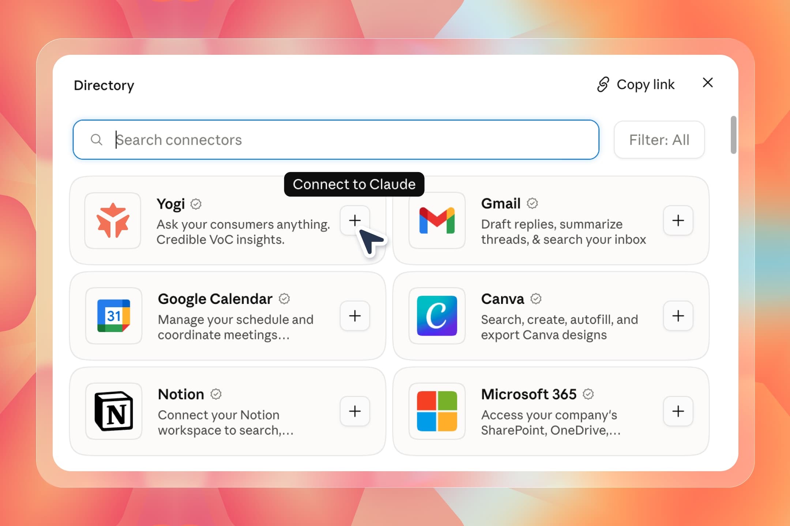Click 'Ask your consumers anything' description
This screenshot has height=526, width=790.
tap(243, 232)
